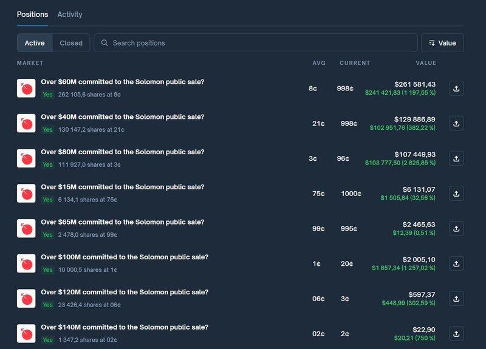
Task: Toggle to Active positions
Action: (x=35, y=43)
